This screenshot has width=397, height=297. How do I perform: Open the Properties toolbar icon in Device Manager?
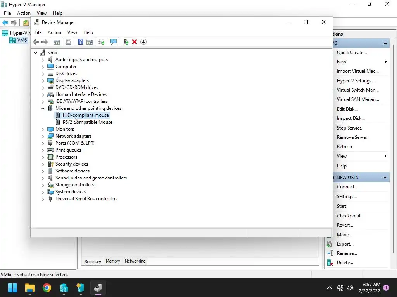click(68, 42)
